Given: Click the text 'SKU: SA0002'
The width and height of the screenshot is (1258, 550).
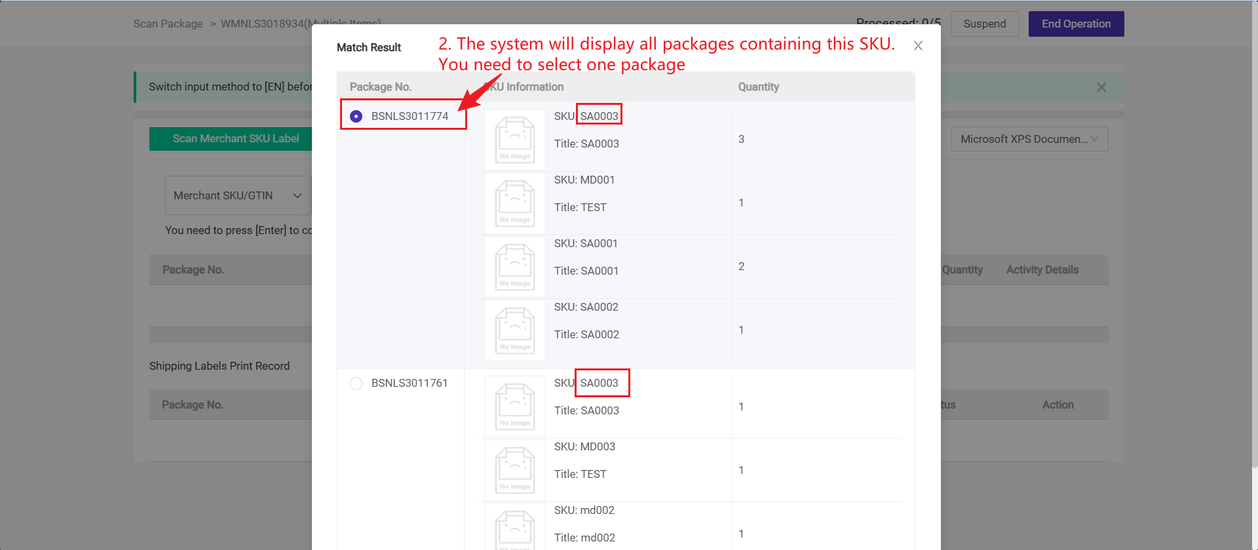Looking at the screenshot, I should tap(586, 307).
